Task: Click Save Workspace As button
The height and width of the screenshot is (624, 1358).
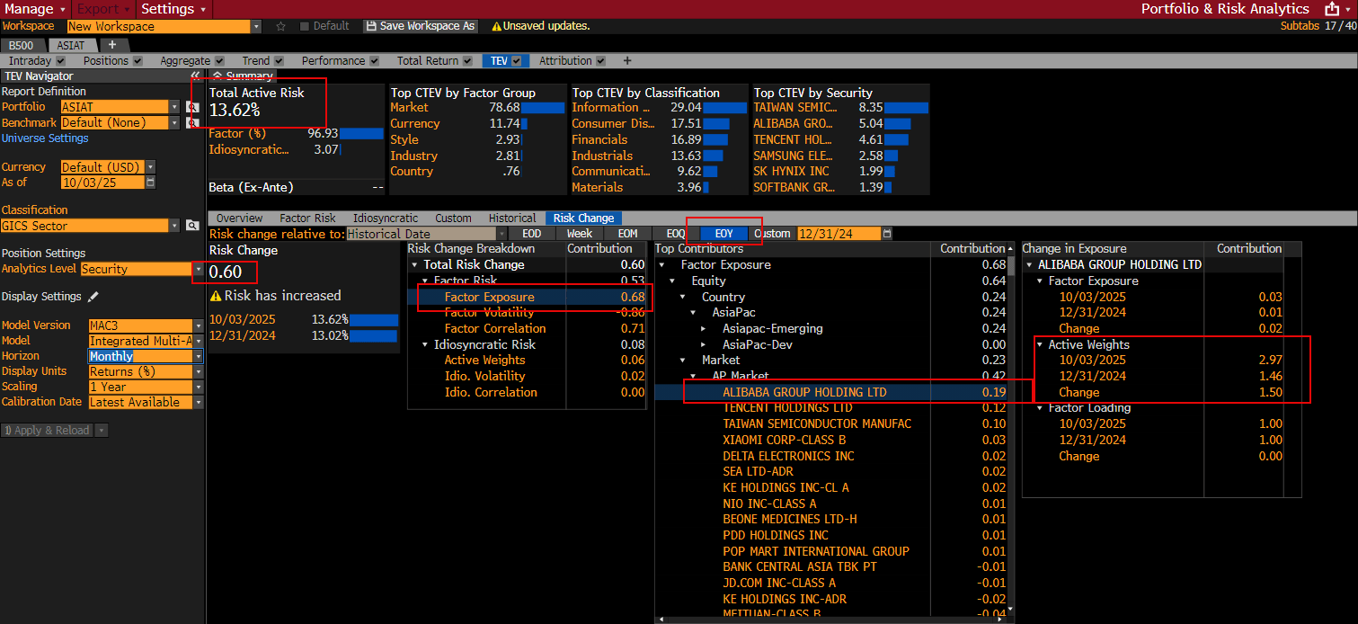Action: pos(421,26)
